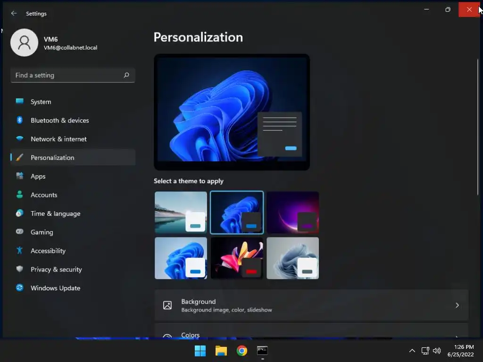The height and width of the screenshot is (362, 483).
Task: Click the System monitor icon in the sidebar
Action: [20, 101]
